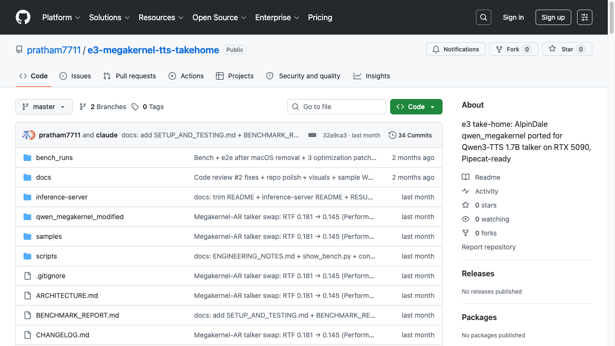
Task: Open the appearance settings icon beside Sign up
Action: [585, 17]
